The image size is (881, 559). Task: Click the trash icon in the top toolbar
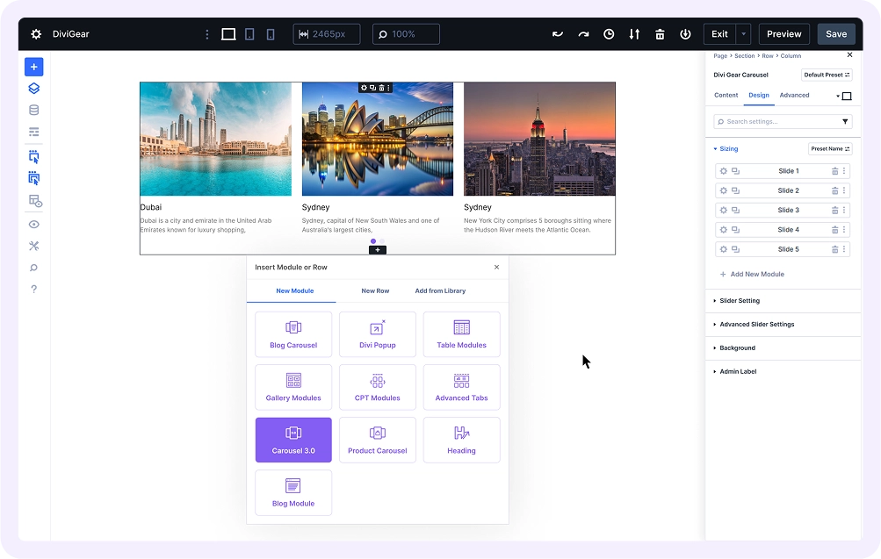click(660, 34)
